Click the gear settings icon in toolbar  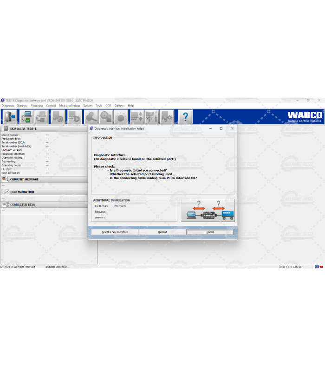point(167,116)
